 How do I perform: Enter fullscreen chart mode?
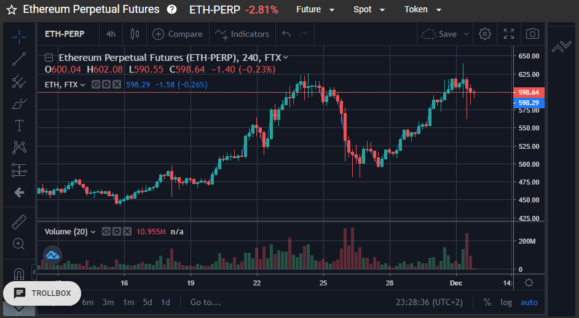coord(509,34)
